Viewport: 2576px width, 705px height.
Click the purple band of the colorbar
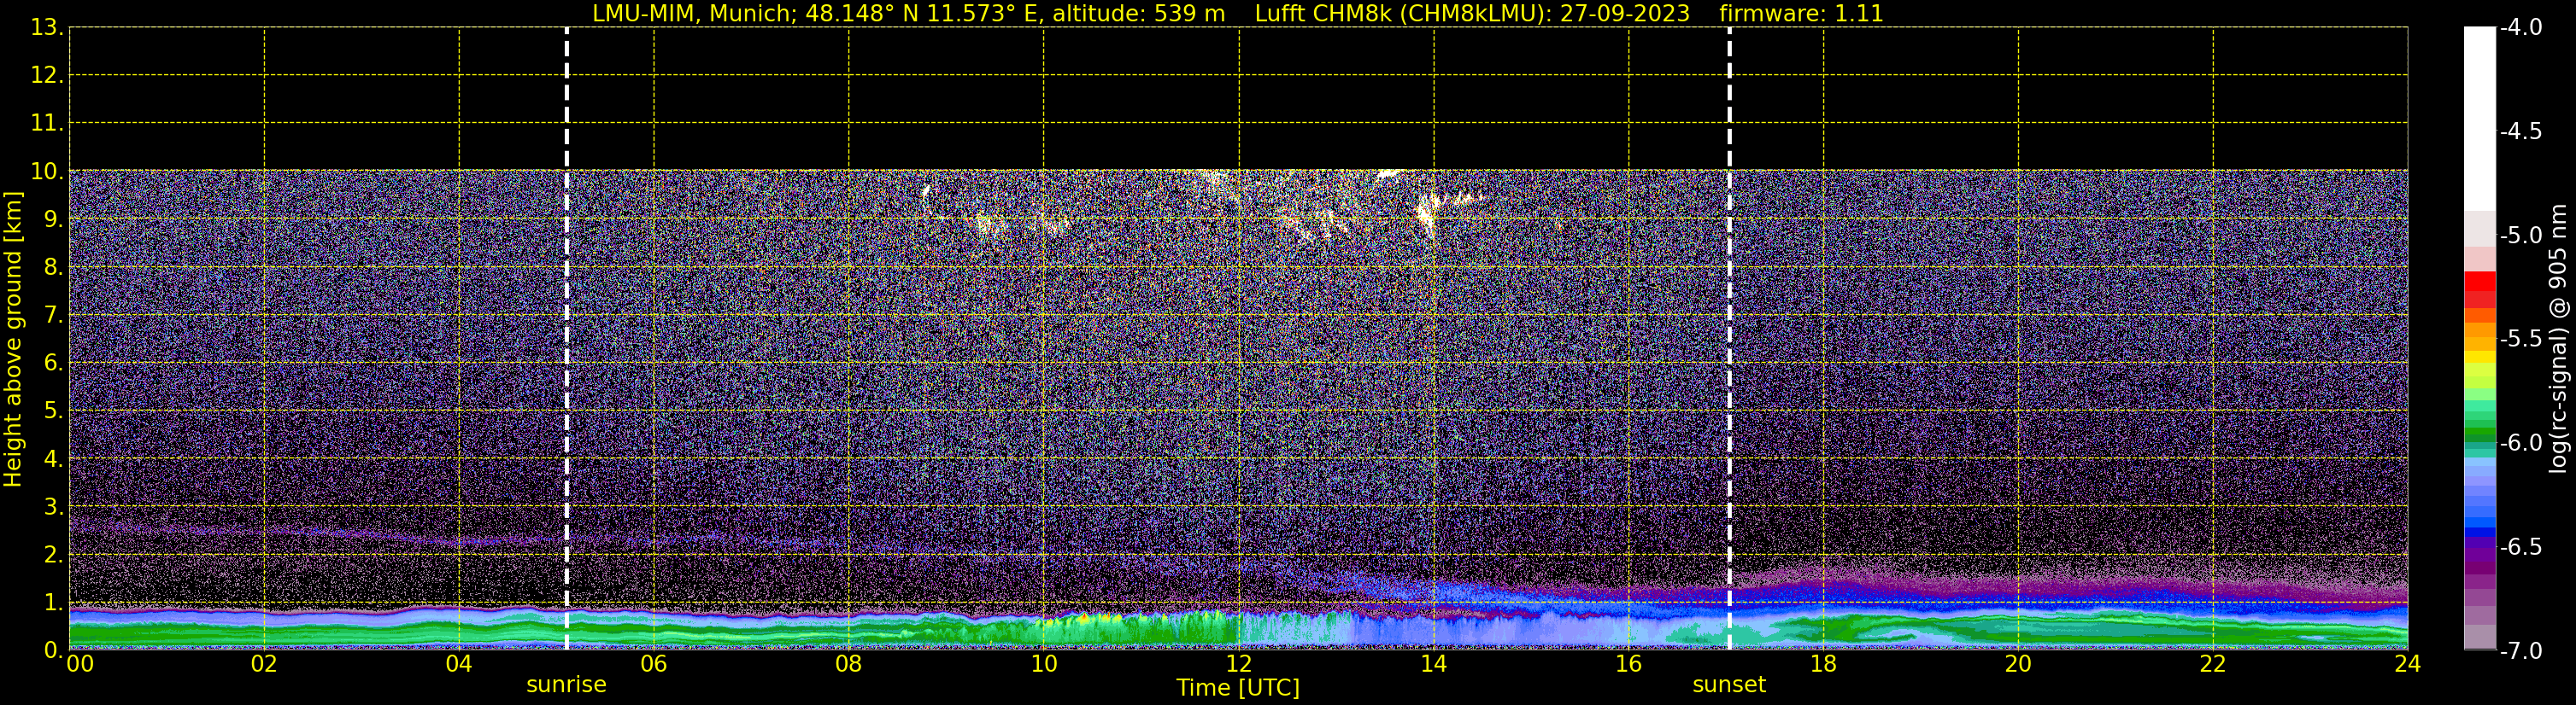point(2480,556)
